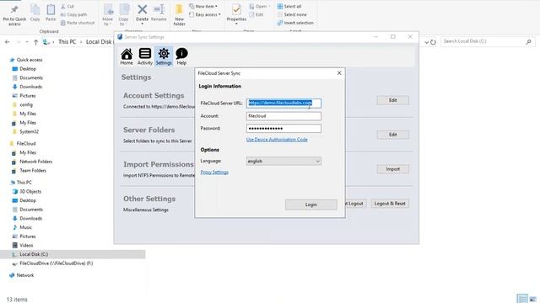Click This PC in address bar
This screenshot has width=540, height=303.
click(x=67, y=41)
